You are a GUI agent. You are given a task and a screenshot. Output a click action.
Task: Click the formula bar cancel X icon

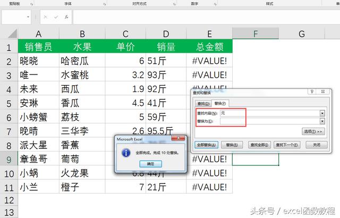[x=45, y=17]
